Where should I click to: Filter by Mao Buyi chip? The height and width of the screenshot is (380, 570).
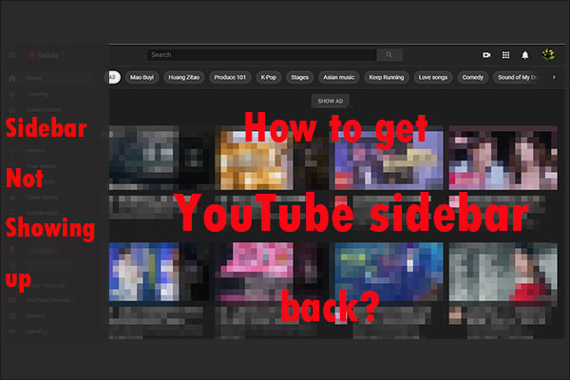pyautogui.click(x=142, y=77)
